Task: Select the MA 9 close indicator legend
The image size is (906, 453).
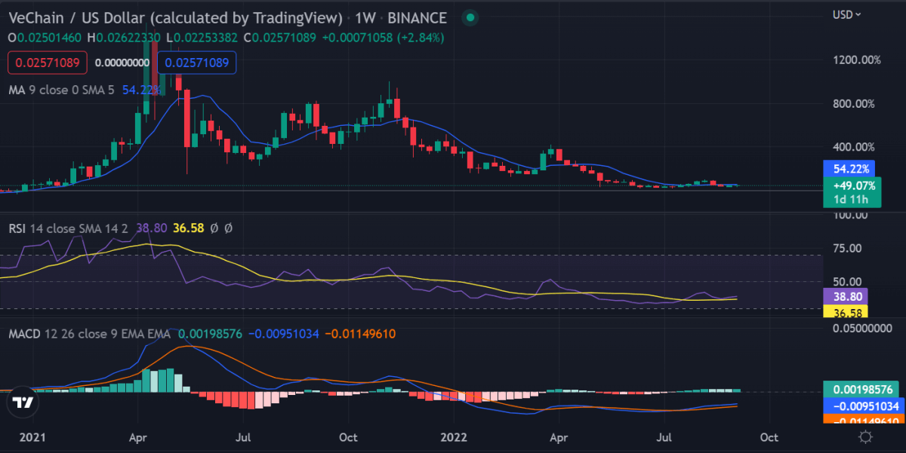Action: coord(61,90)
